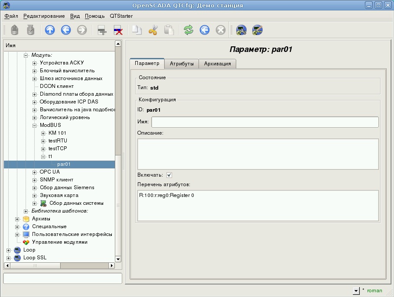
Task: Click the Back arrow toolbar icon
Action: (x=66, y=30)
